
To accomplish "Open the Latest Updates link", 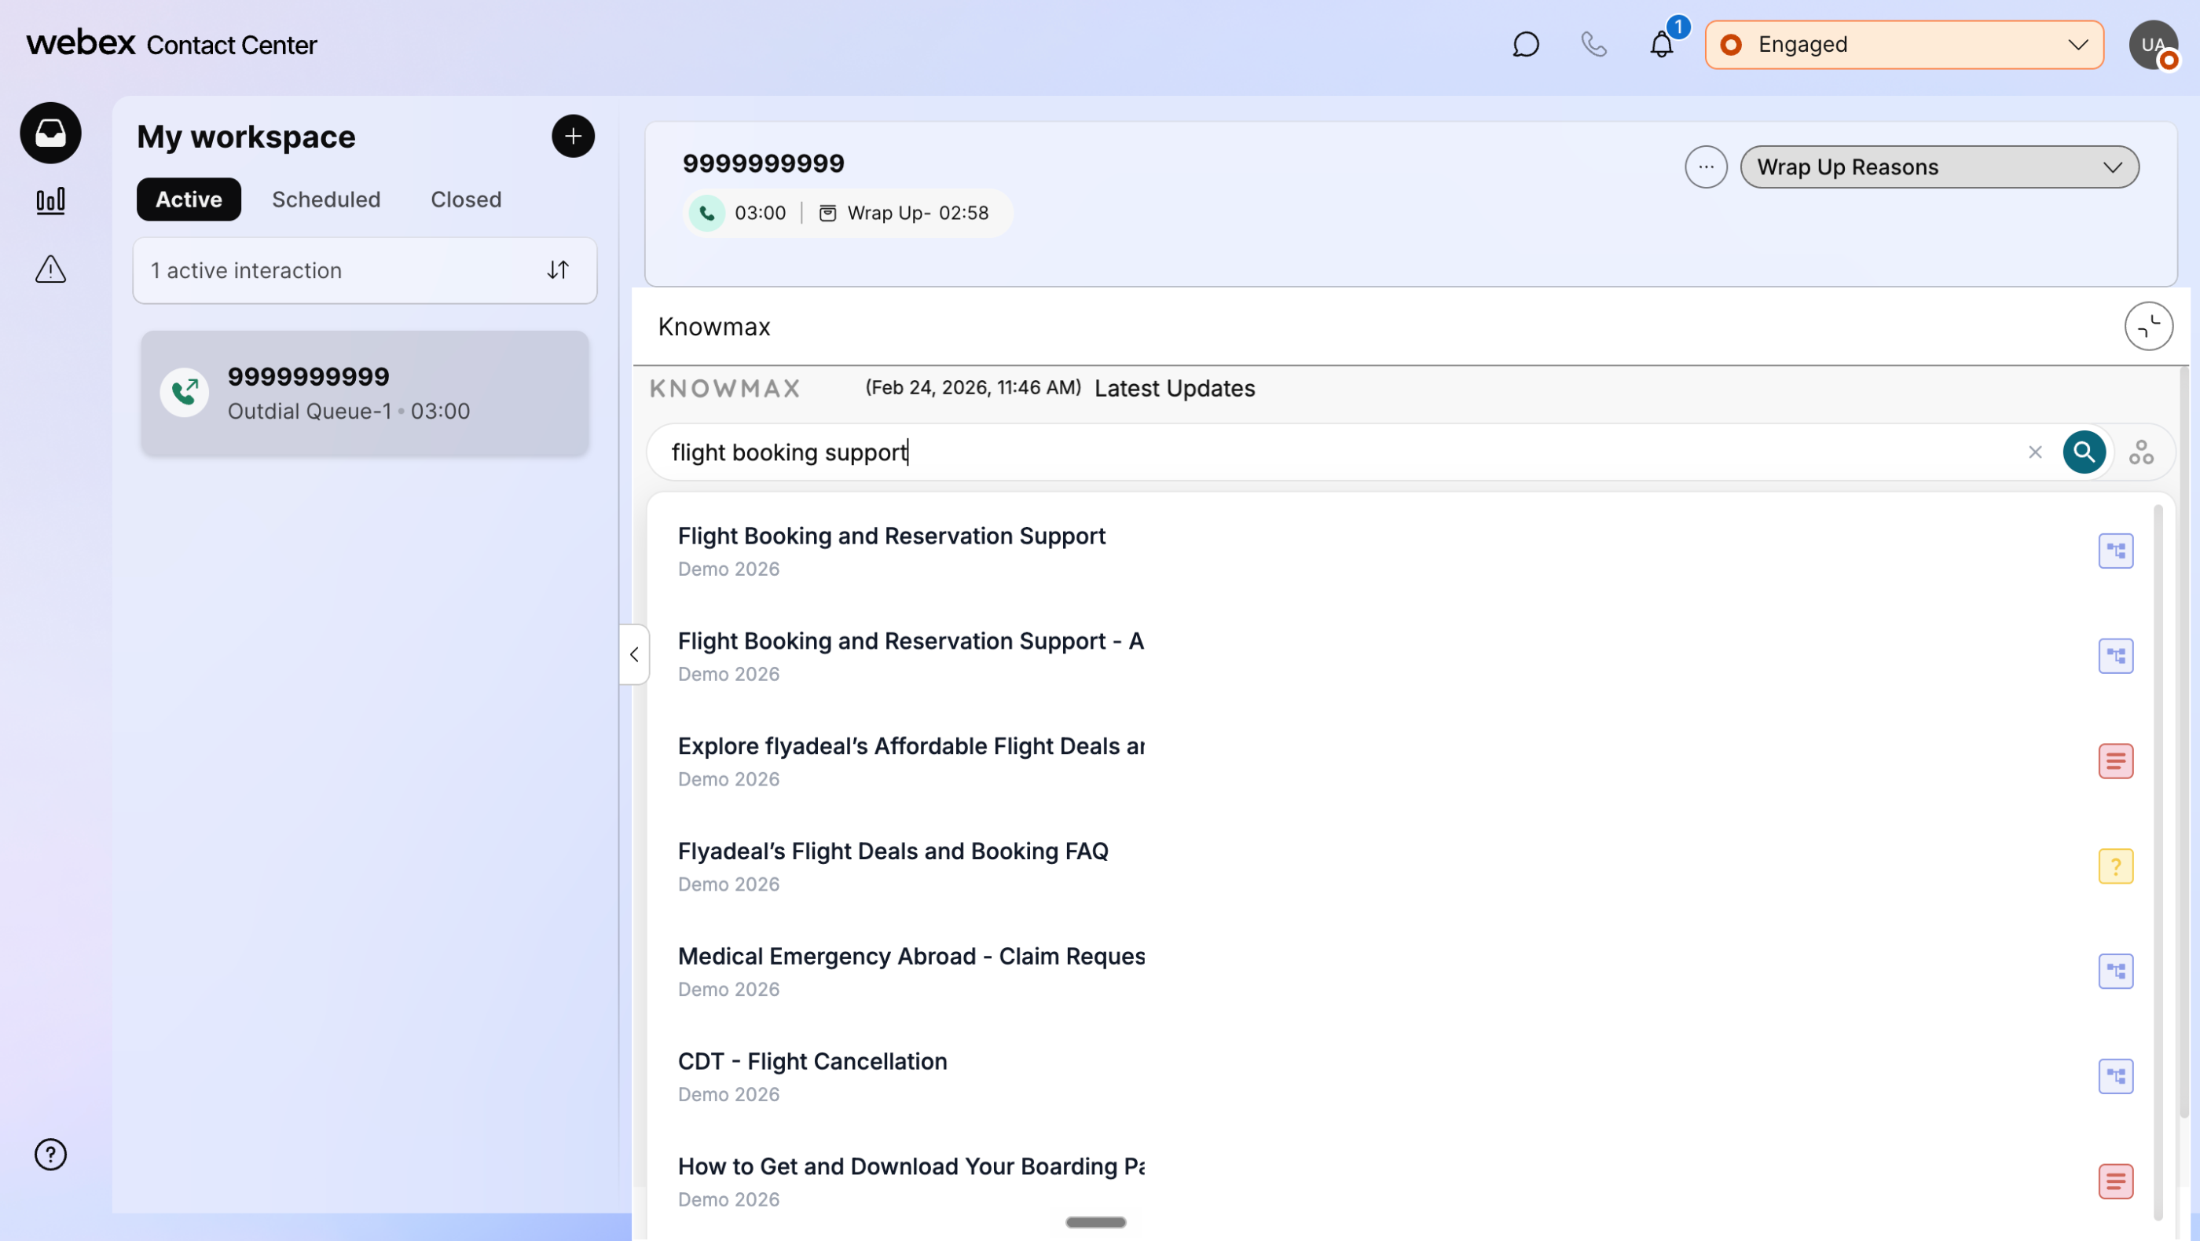I will click(1175, 388).
